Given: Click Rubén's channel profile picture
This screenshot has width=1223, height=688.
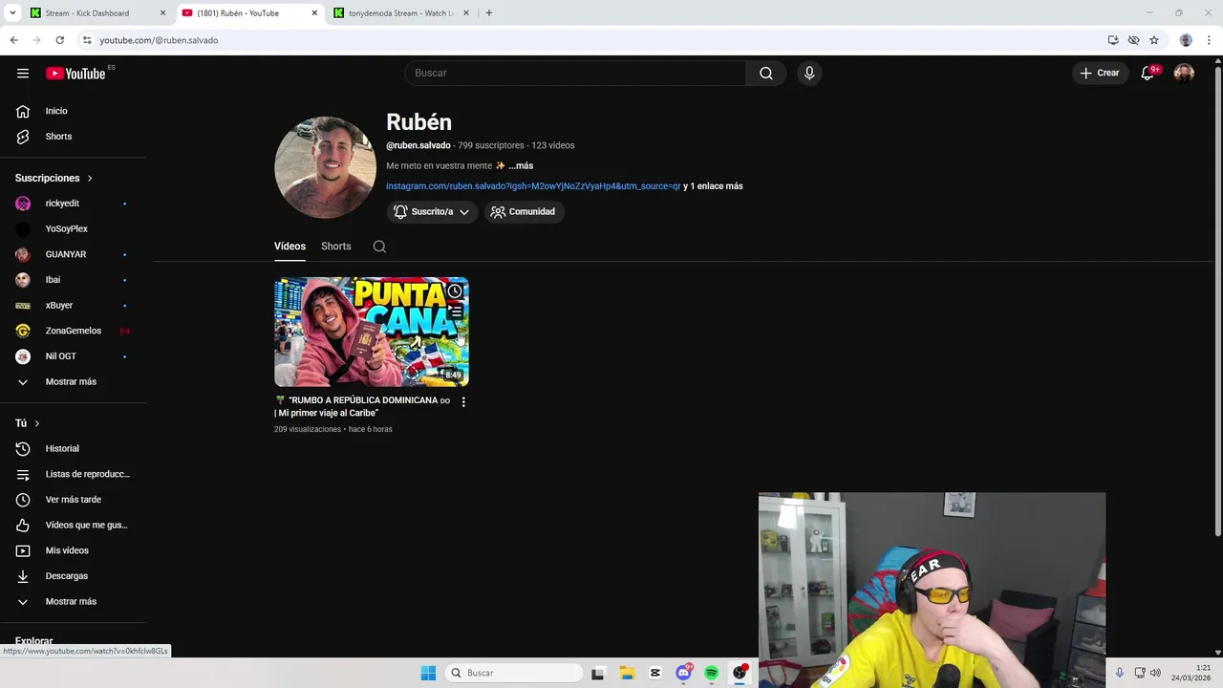Looking at the screenshot, I should [326, 167].
